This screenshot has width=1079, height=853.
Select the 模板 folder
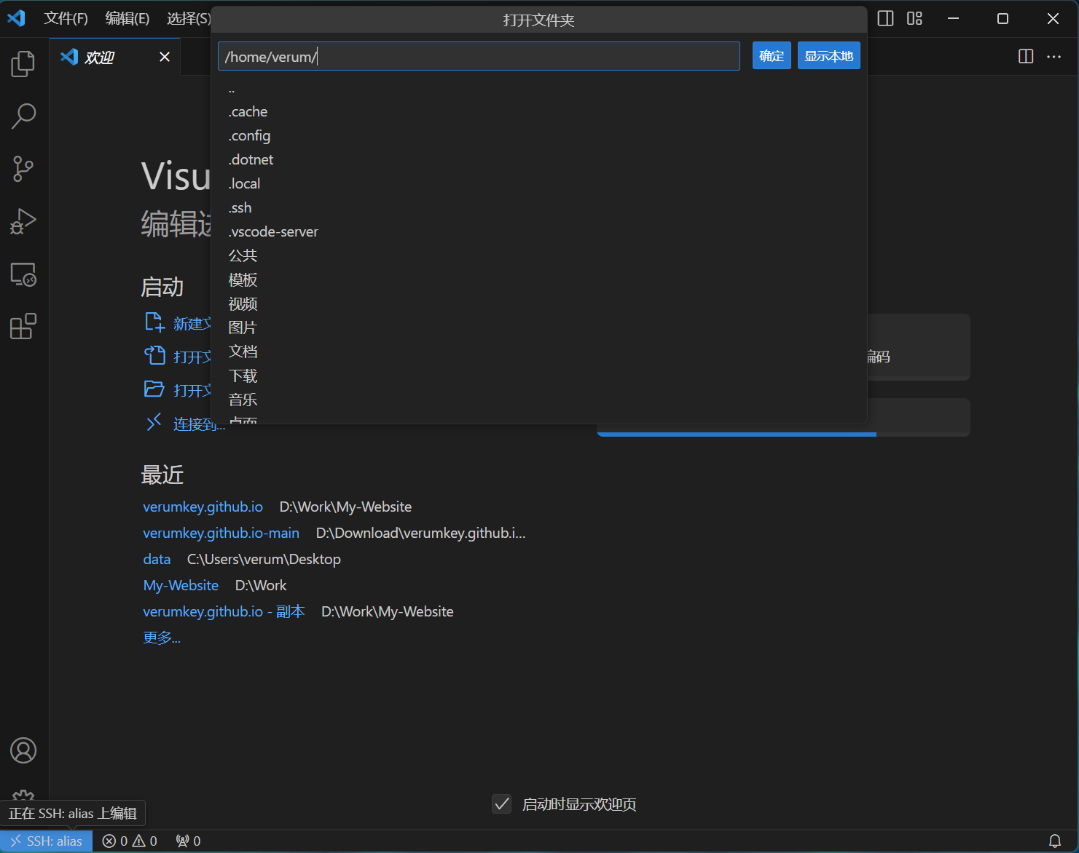[539, 279]
